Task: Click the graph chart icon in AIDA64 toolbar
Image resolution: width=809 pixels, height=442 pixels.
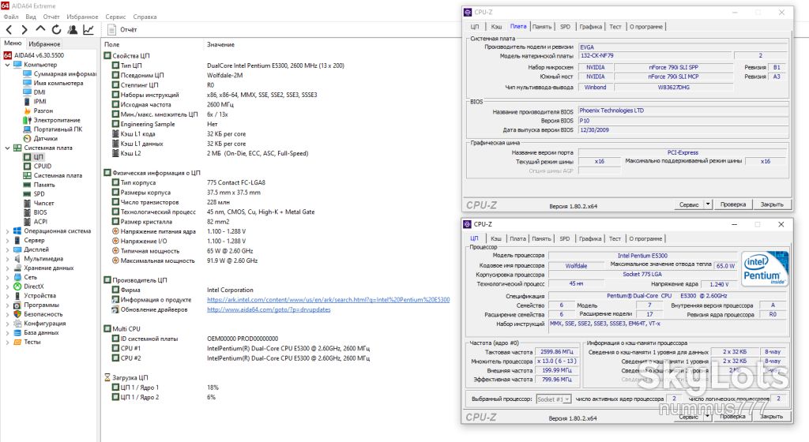Action: (88, 30)
